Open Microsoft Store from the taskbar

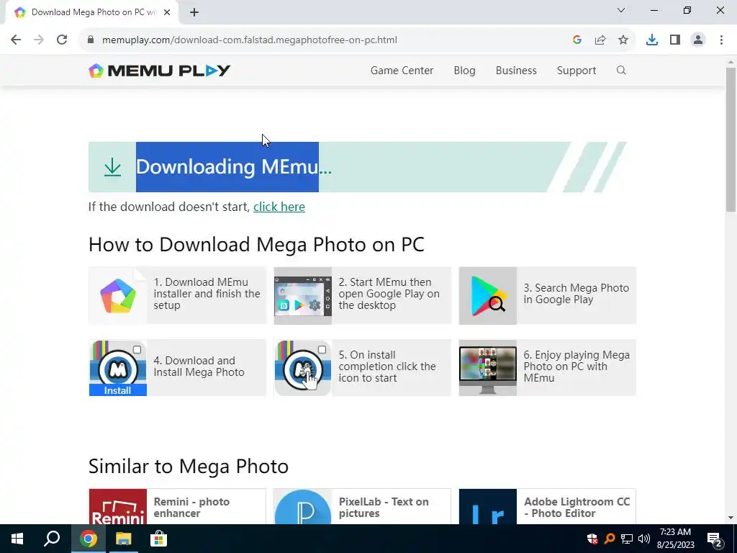coord(158,539)
